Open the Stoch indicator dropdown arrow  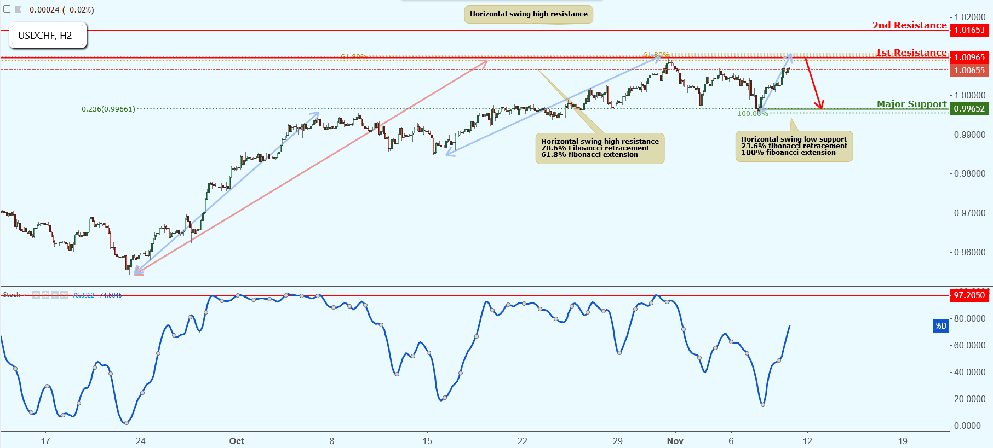tap(25, 295)
